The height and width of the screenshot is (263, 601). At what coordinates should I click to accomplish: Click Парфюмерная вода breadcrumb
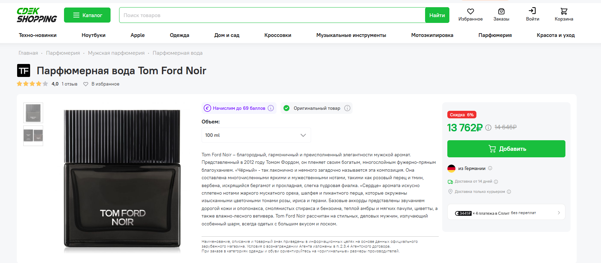point(178,53)
